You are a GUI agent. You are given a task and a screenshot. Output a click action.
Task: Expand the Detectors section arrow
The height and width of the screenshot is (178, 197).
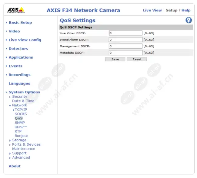(6, 49)
